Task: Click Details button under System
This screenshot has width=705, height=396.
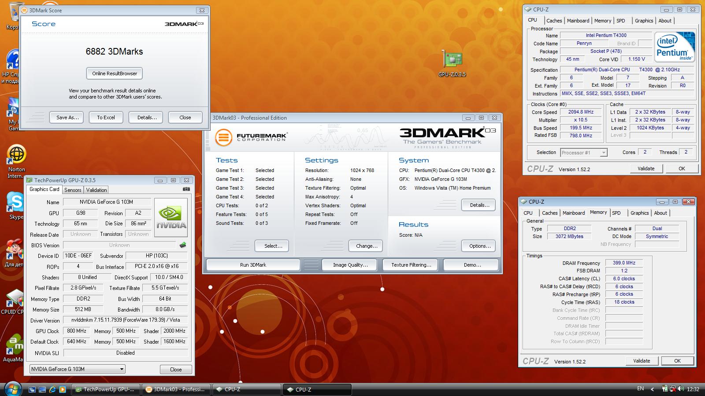Action: [x=479, y=205]
